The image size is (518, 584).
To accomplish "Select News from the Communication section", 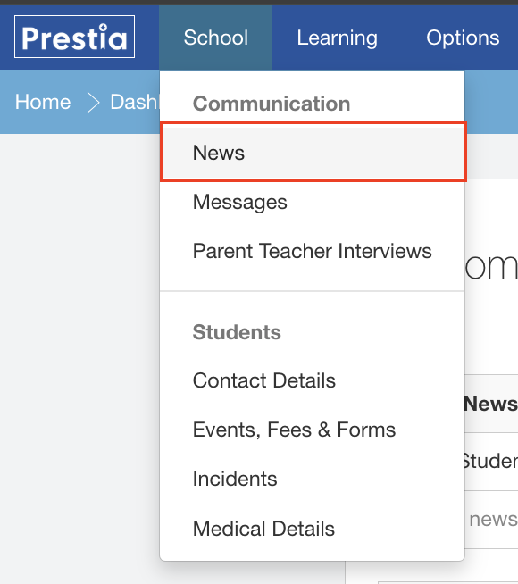I will pos(313,153).
